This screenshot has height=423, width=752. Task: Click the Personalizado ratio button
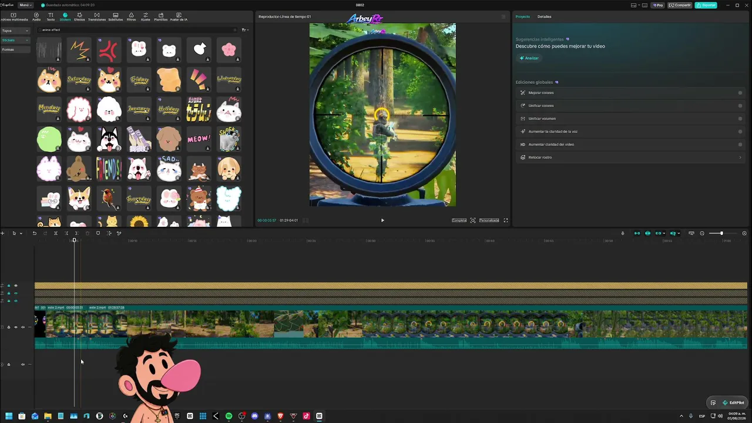pos(489,220)
